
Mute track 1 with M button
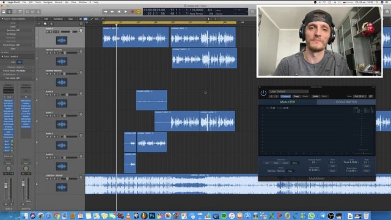47,32
